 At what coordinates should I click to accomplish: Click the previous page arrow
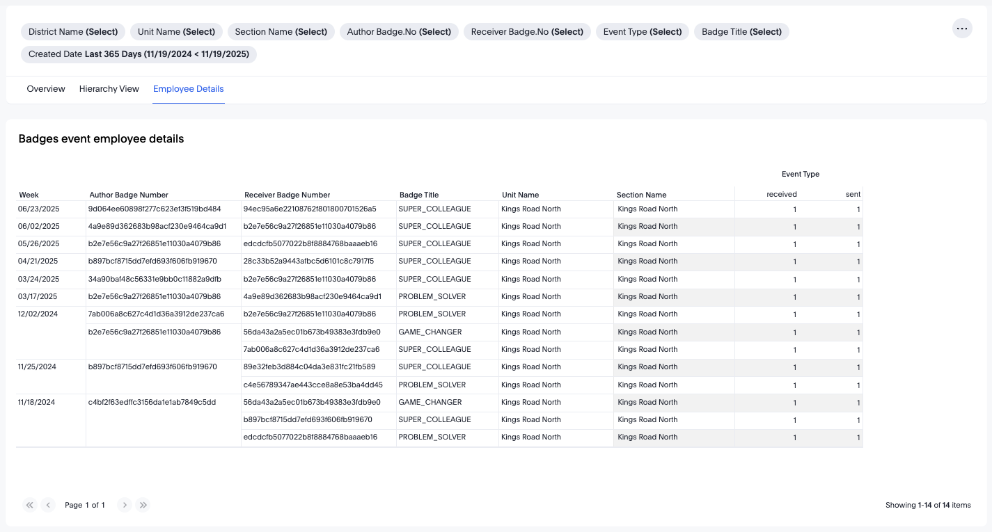click(48, 505)
